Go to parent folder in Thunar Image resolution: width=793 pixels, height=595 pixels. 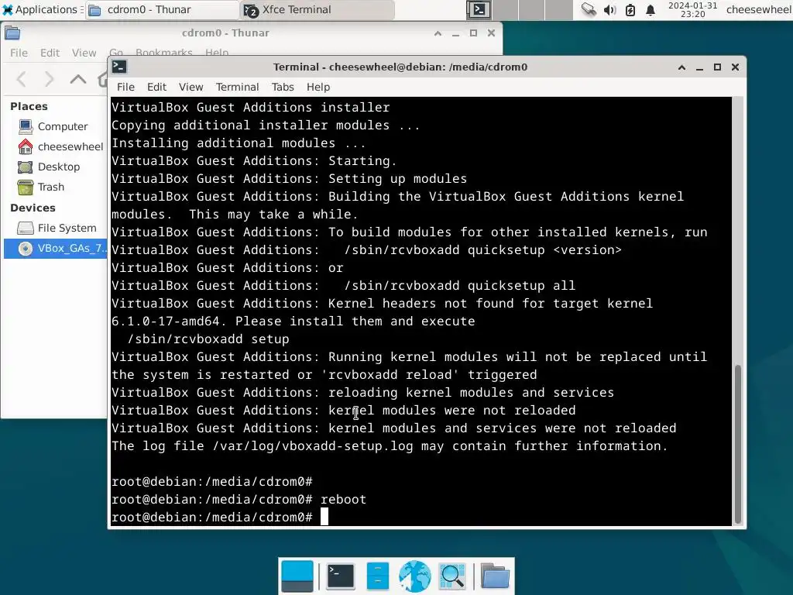point(78,80)
